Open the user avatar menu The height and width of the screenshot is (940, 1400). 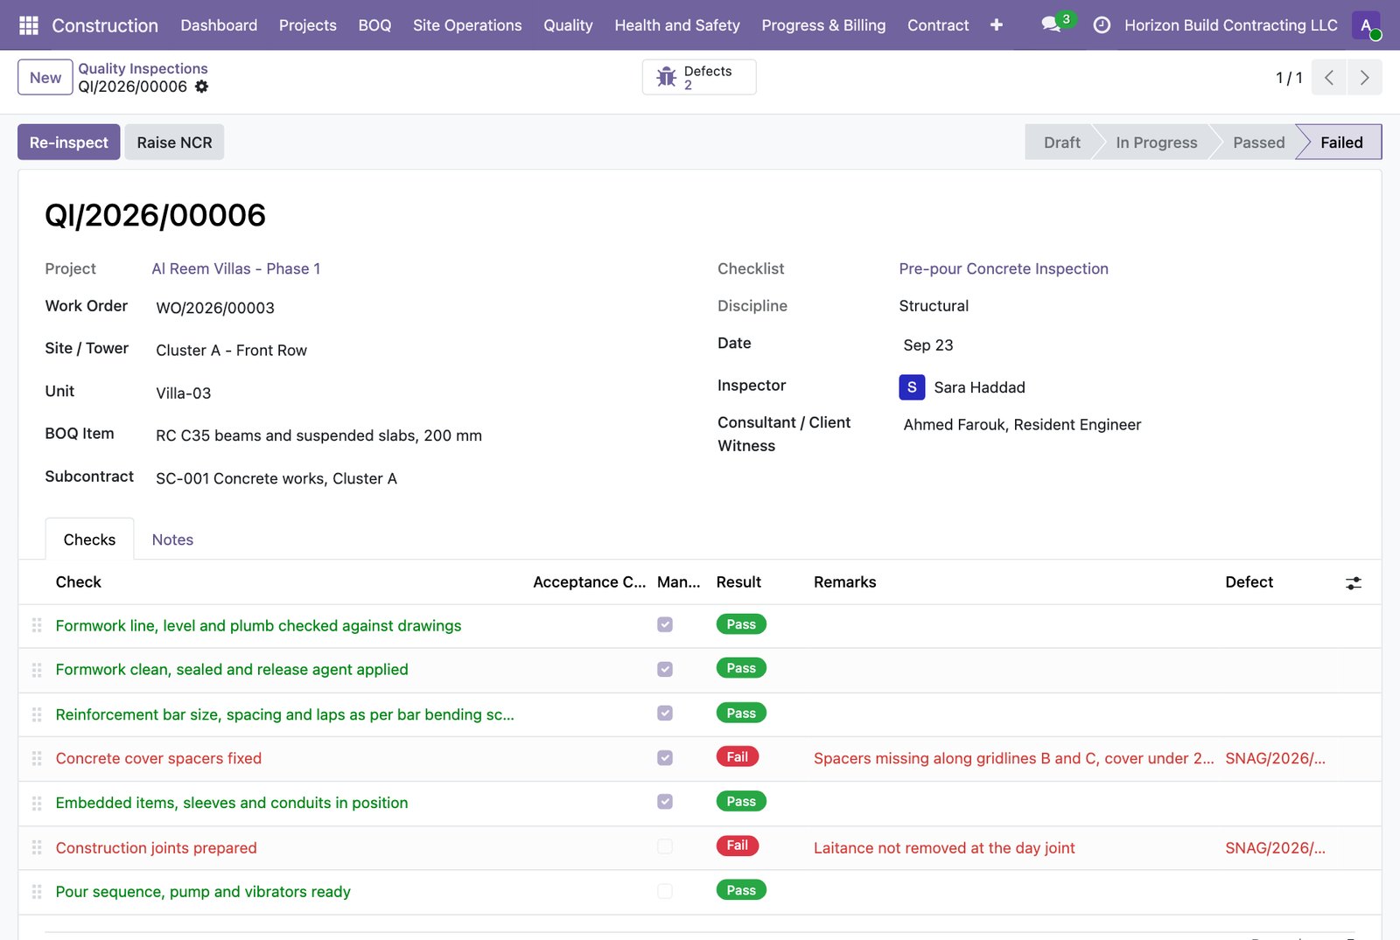pos(1366,25)
